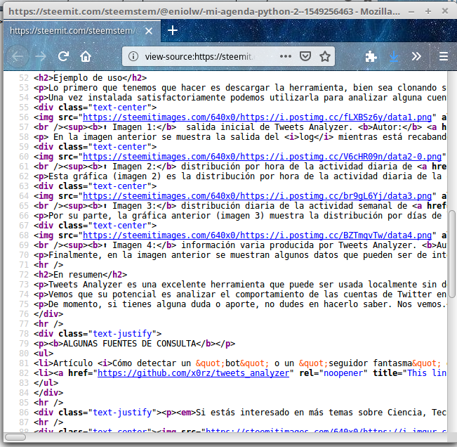Save page to Pocket

pyautogui.click(x=305, y=56)
